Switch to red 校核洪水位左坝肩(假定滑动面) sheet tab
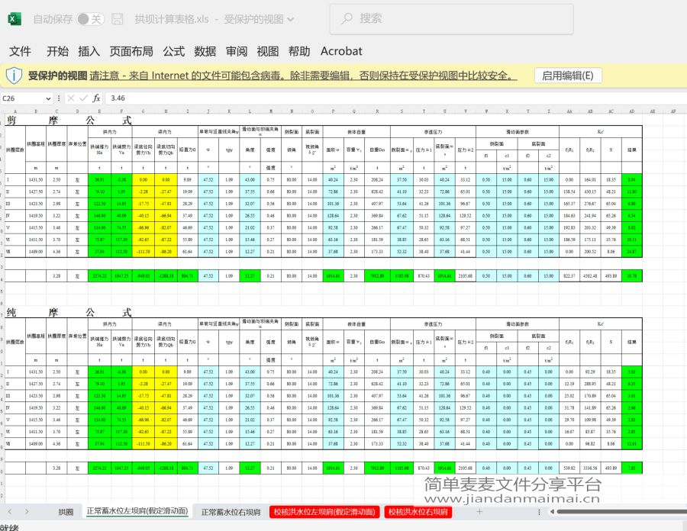687x531 pixels. (x=324, y=512)
